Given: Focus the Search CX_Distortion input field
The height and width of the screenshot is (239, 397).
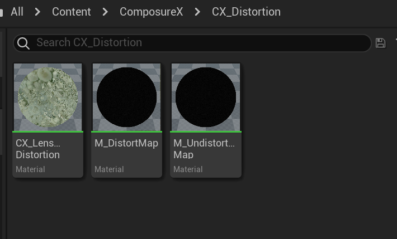Looking at the screenshot, I should click(196, 43).
